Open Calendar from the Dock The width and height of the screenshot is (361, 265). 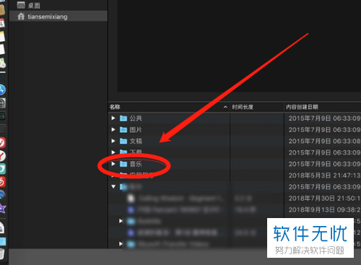2,24
